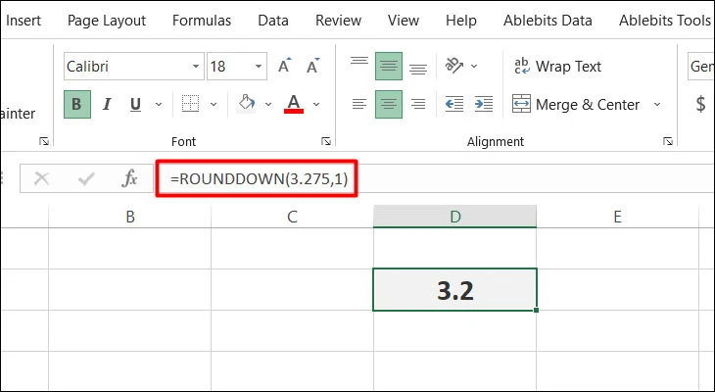Open the underline style dropdown arrow
This screenshot has width=715, height=392.
(159, 104)
